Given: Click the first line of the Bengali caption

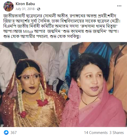Looking at the screenshot, I should tap(60, 16).
